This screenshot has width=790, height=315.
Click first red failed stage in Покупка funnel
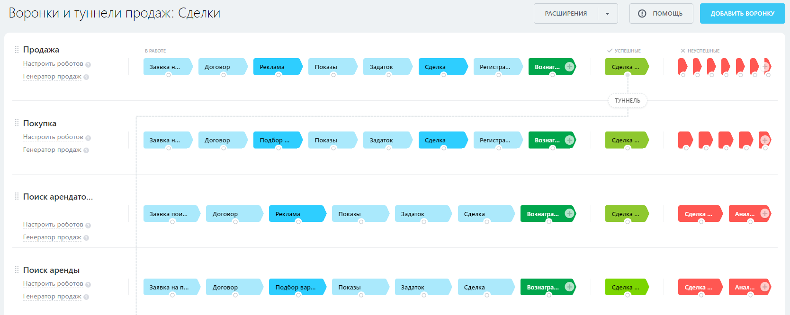pos(685,140)
